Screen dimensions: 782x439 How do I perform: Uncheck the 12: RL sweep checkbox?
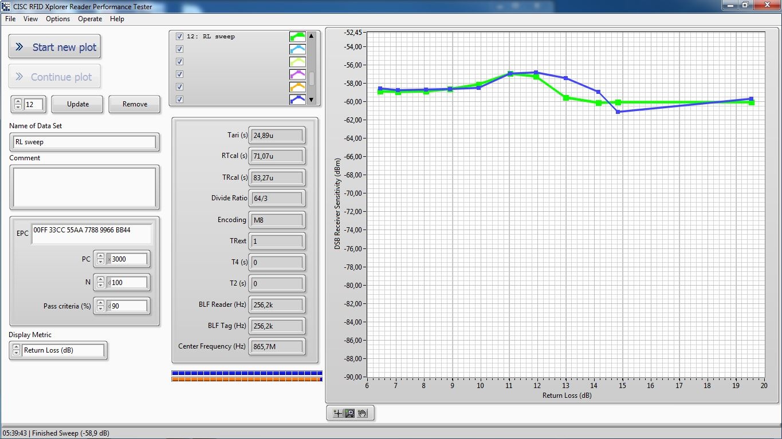[180, 37]
